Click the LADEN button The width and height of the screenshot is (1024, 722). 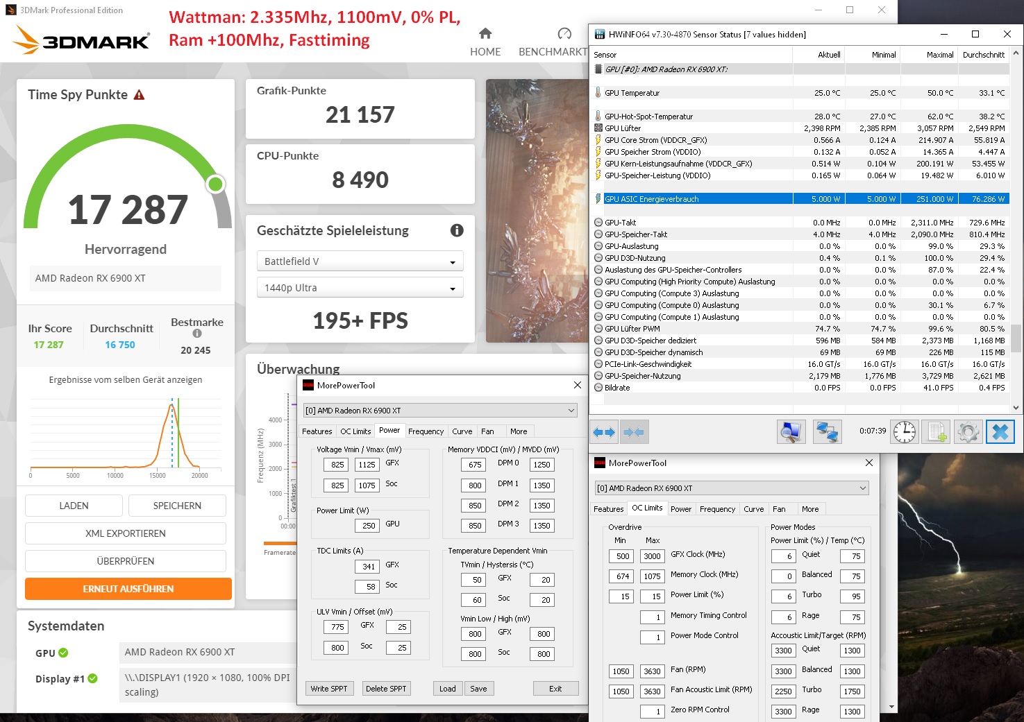pos(74,506)
